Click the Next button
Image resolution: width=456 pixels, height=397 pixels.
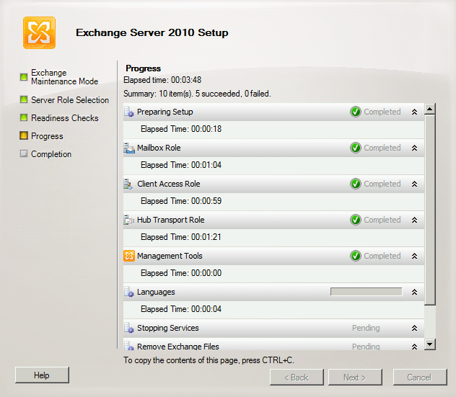coord(355,378)
